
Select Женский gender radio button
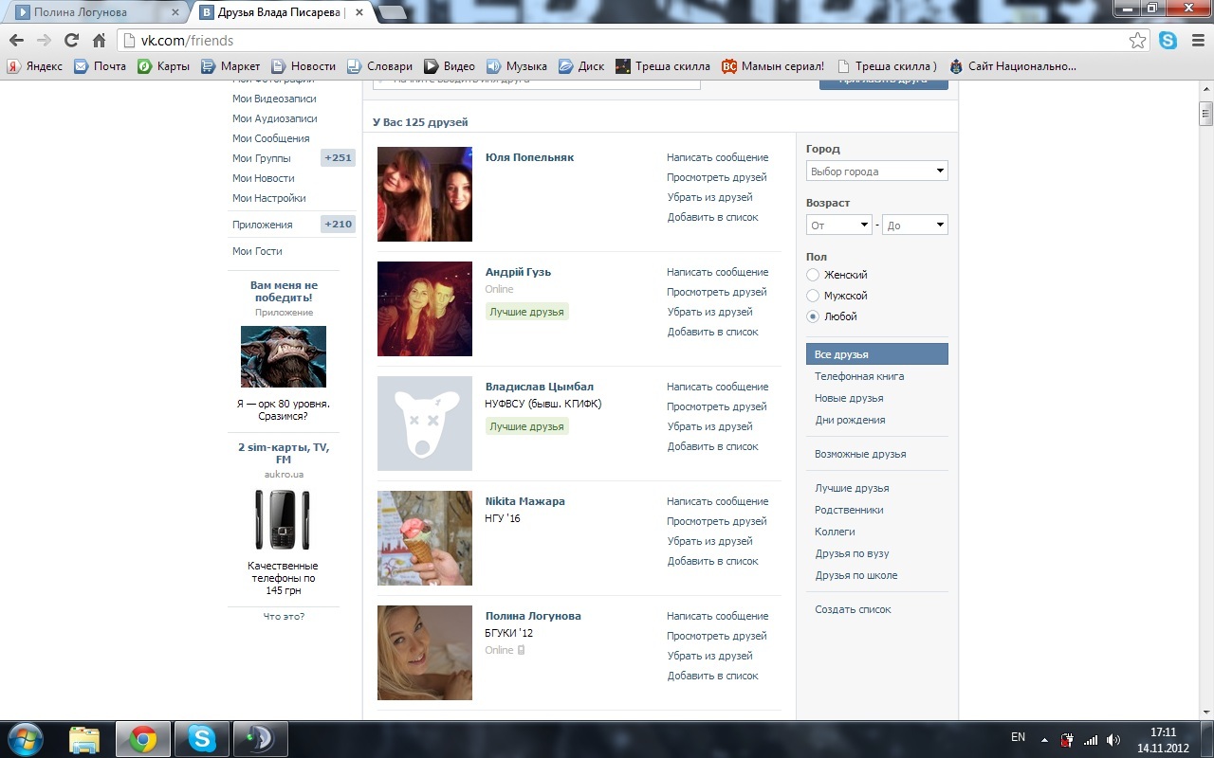tap(812, 275)
